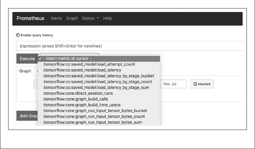
Task: Pick :tensorflow:core:graph_build_calls metric
Action: pyautogui.click(x=99, y=99)
